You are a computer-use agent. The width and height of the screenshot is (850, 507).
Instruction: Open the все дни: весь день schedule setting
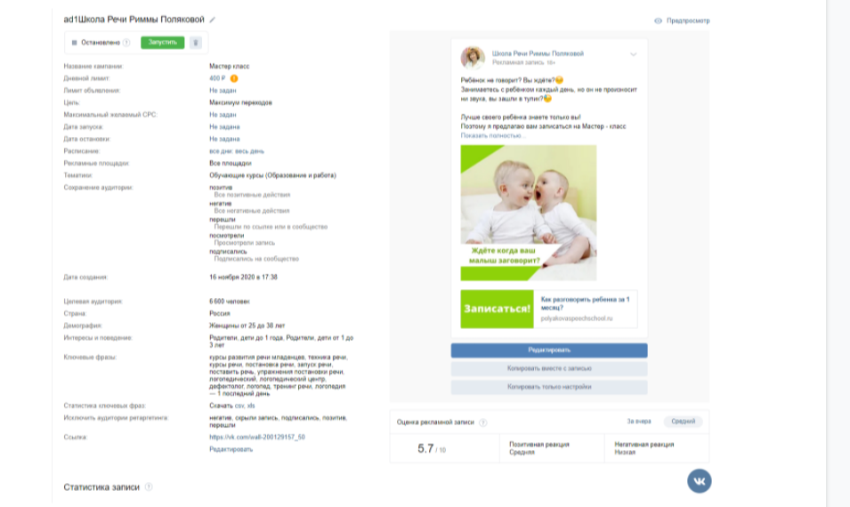tap(237, 151)
